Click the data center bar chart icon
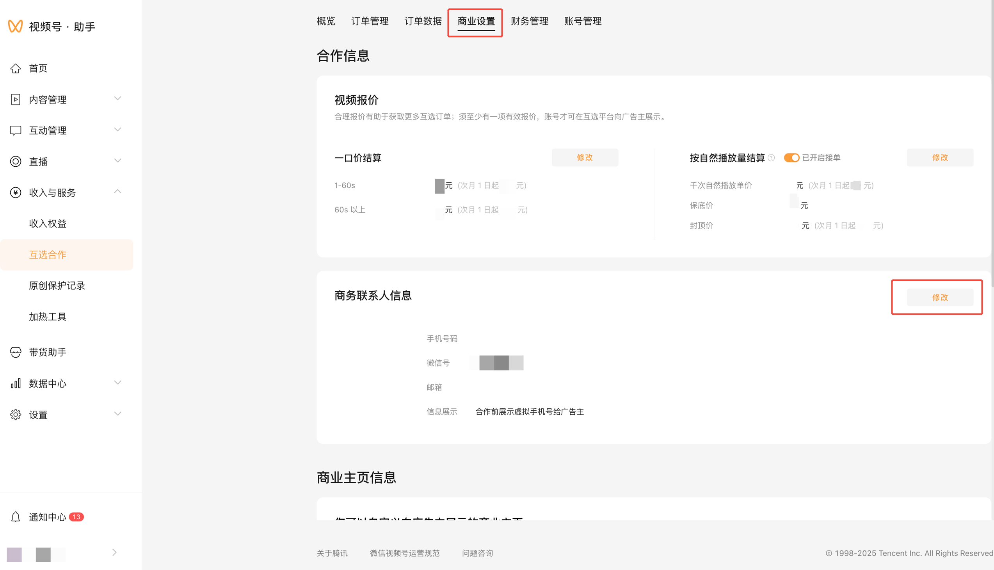Screen dimensions: 994x570 [x=16, y=383]
